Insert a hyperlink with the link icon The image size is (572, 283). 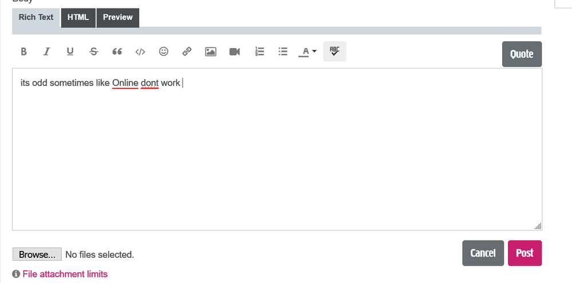tap(187, 52)
